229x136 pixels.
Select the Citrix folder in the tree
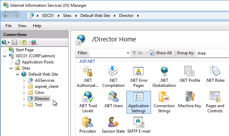pos(39,93)
